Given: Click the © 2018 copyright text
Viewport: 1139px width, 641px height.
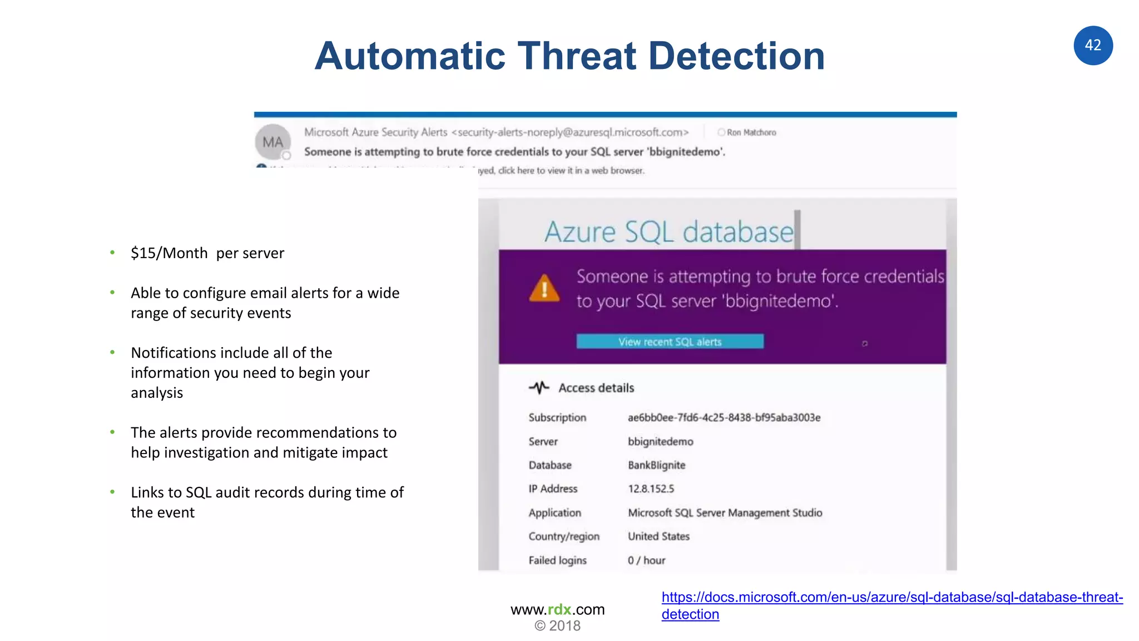Looking at the screenshot, I should (x=557, y=626).
